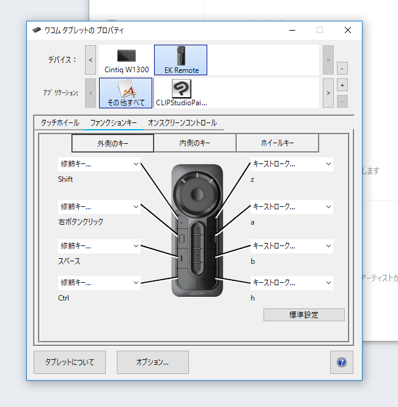The width and height of the screenshot is (398, 407).
Task: Click the h keystroke value
Action: point(253,298)
